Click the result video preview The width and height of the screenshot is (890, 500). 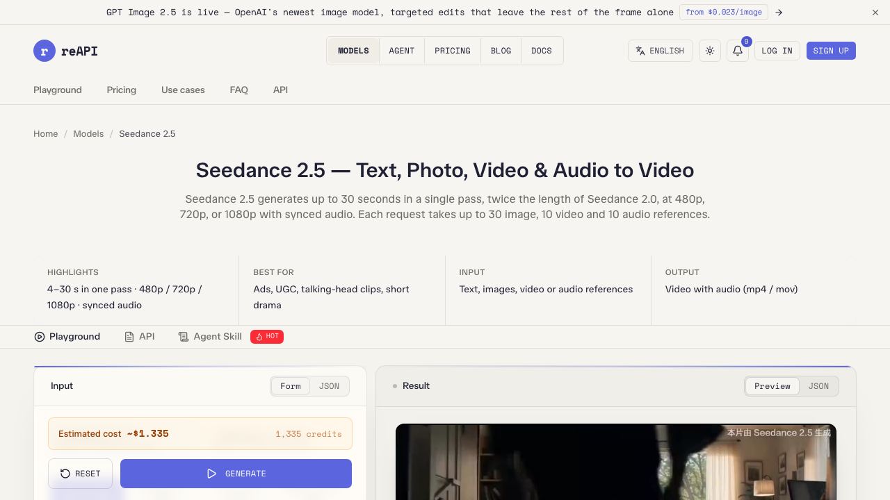coord(616,462)
